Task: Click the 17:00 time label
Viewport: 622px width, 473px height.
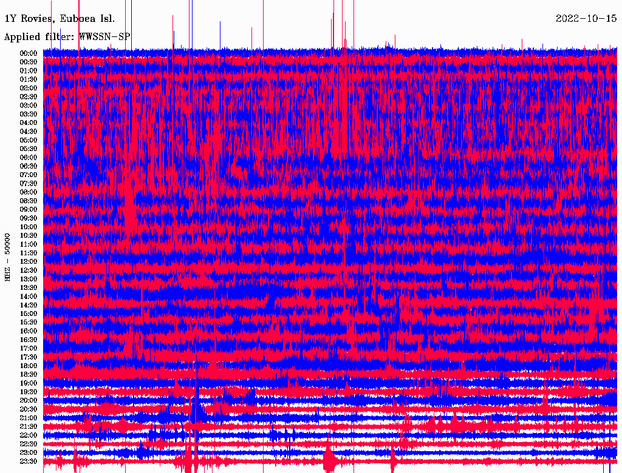Action: (x=29, y=348)
